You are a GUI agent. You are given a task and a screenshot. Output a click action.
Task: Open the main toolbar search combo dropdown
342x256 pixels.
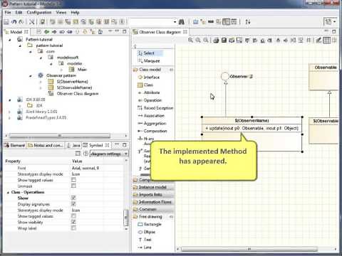point(175,22)
